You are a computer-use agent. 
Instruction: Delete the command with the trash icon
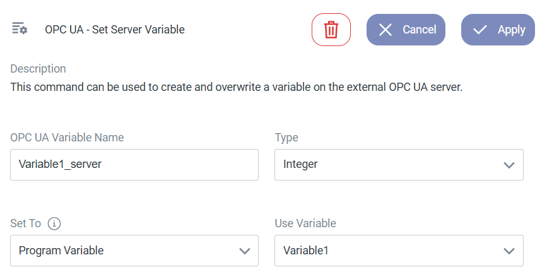coord(331,30)
